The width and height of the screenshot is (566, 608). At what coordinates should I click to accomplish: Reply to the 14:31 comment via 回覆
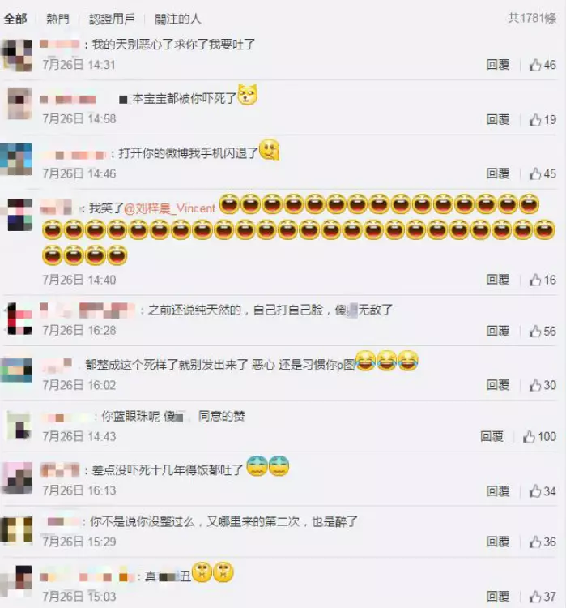[498, 64]
